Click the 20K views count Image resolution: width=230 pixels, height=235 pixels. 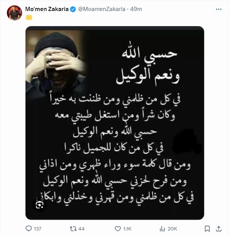point(172,229)
